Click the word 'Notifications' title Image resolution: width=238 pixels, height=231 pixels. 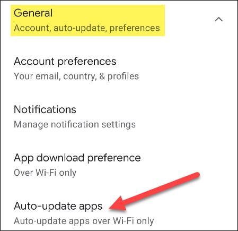coord(45,109)
